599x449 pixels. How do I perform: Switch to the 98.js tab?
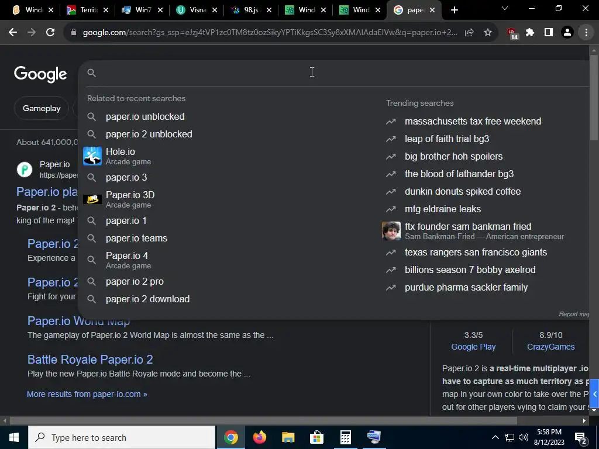[x=250, y=10]
